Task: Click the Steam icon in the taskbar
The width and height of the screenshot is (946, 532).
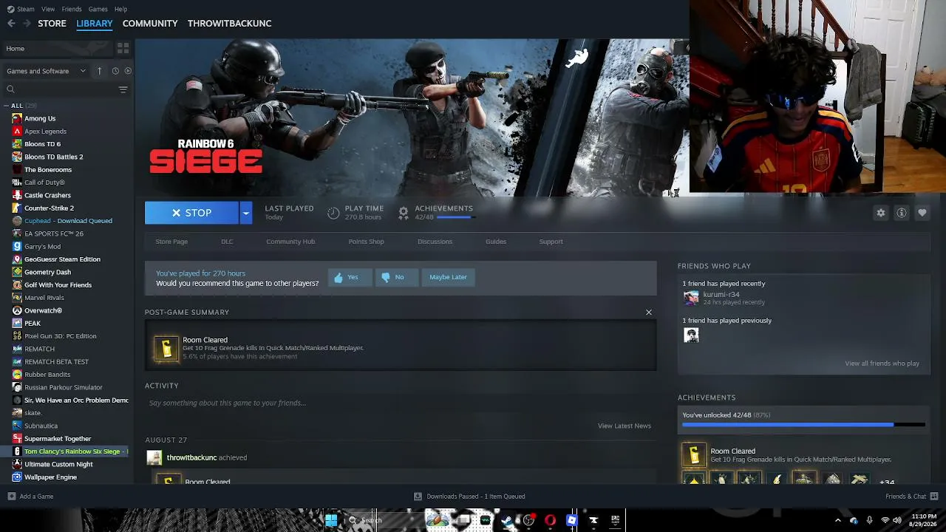Action: pyautogui.click(x=507, y=520)
